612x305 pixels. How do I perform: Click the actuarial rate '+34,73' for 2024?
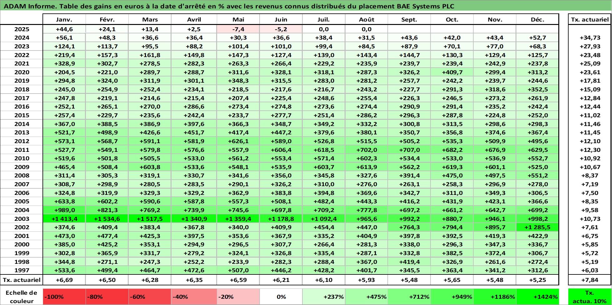[x=590, y=38]
